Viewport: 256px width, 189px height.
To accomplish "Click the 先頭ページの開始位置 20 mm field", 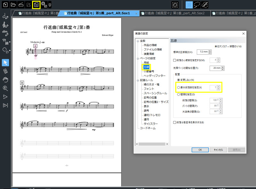I will 215,68.
